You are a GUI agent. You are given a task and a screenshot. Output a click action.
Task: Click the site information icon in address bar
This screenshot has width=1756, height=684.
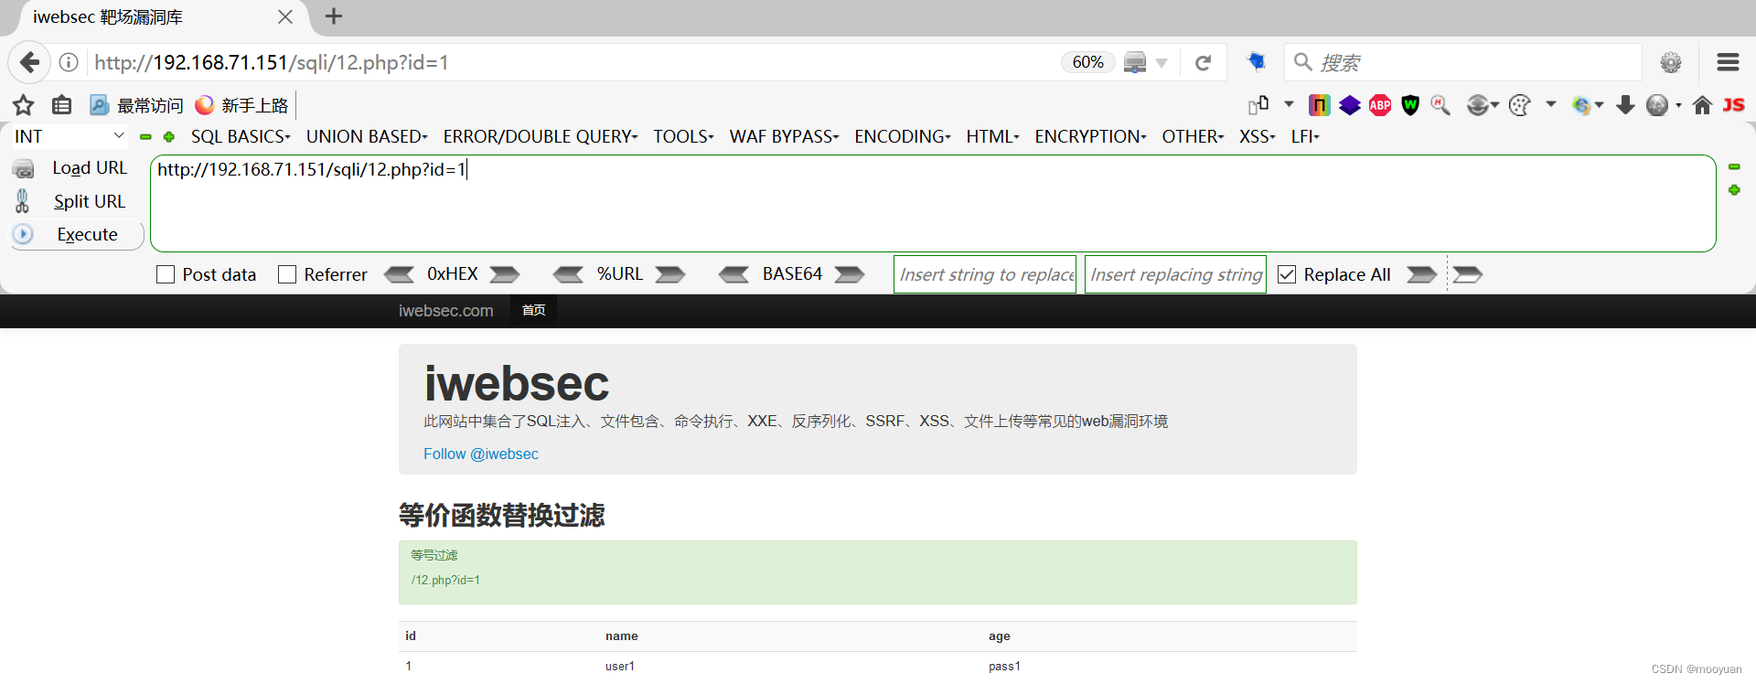click(69, 62)
